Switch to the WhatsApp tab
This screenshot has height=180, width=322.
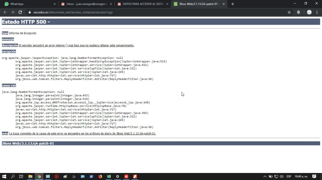click(x=28, y=4)
